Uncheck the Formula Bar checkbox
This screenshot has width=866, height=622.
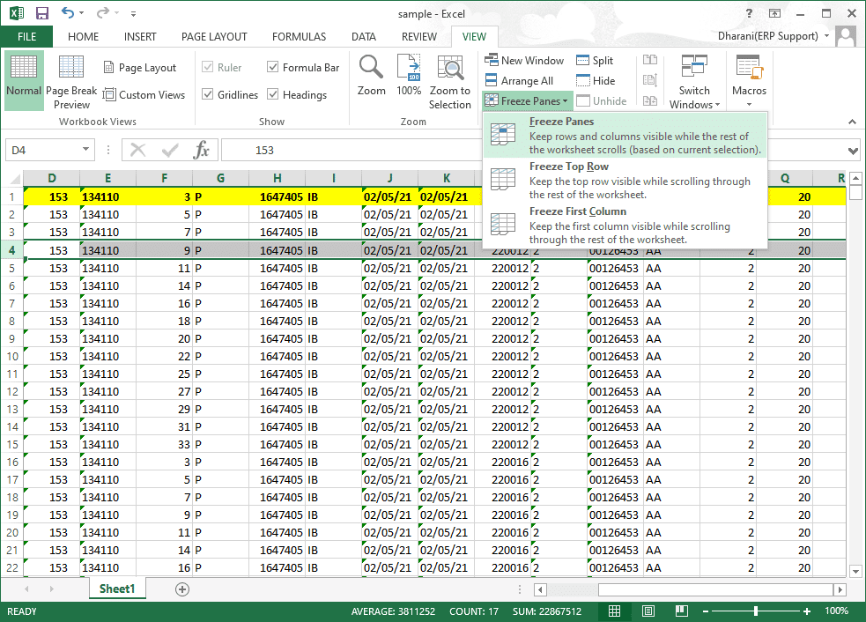(273, 68)
